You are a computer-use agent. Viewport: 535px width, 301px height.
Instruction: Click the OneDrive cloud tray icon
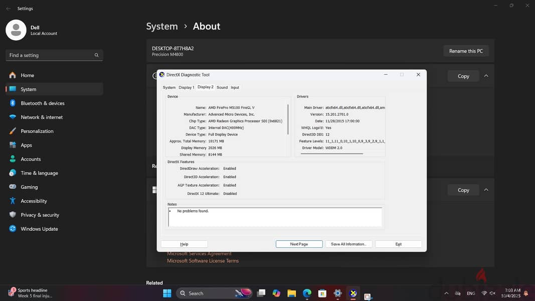(458, 293)
